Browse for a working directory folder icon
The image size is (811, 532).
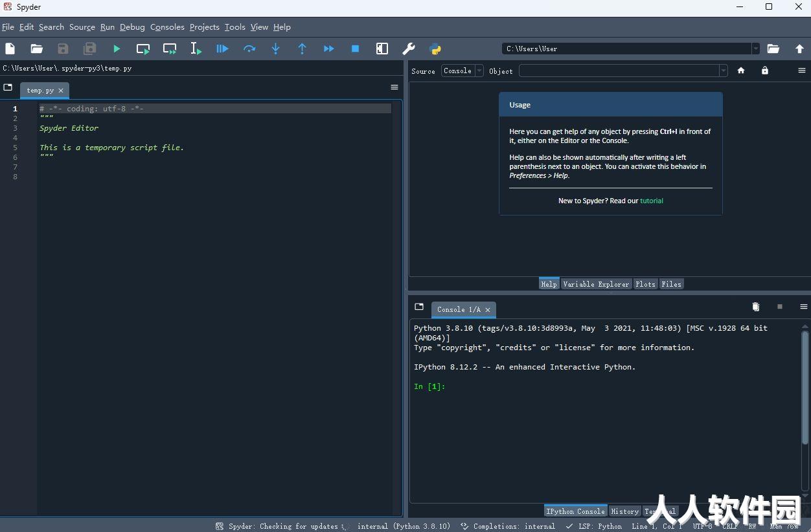pos(773,49)
